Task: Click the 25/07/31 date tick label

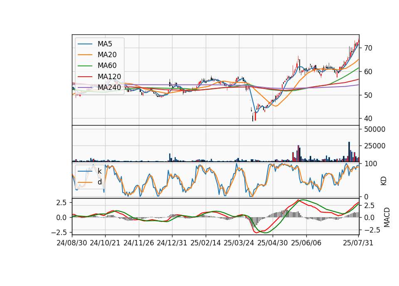Action: point(358,243)
